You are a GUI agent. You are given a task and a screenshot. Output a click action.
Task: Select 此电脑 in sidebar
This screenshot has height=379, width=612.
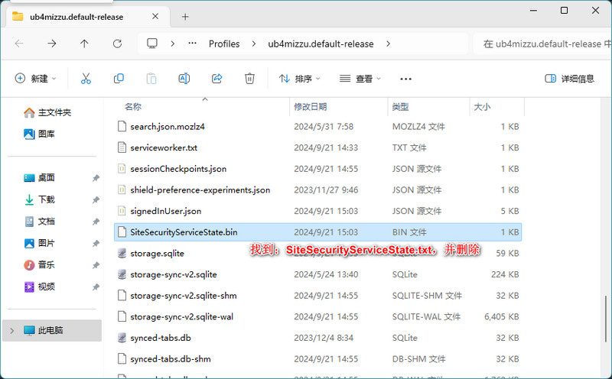pyautogui.click(x=52, y=331)
